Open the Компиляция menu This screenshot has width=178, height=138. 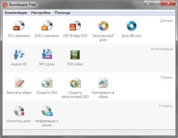point(16,13)
